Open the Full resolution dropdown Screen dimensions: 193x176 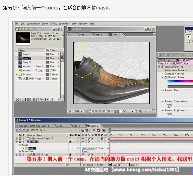128,111
